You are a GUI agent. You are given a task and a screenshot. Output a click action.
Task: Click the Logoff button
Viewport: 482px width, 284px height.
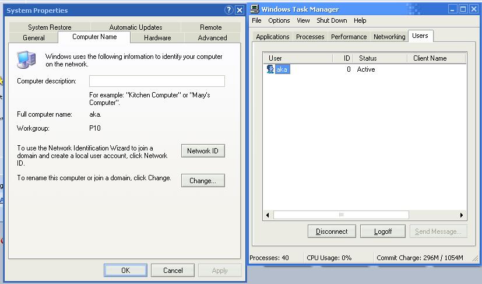click(x=383, y=232)
